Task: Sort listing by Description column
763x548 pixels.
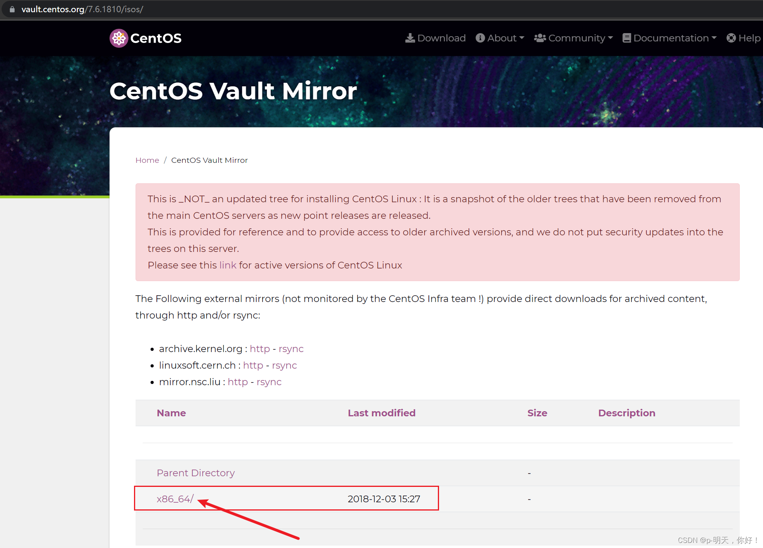Action: coord(627,413)
